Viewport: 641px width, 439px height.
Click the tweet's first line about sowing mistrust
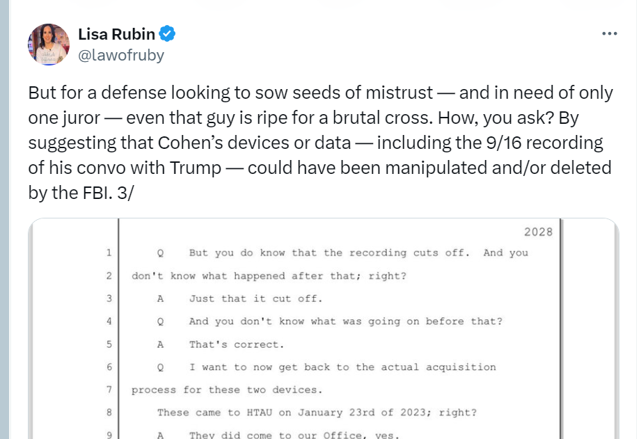click(x=320, y=93)
